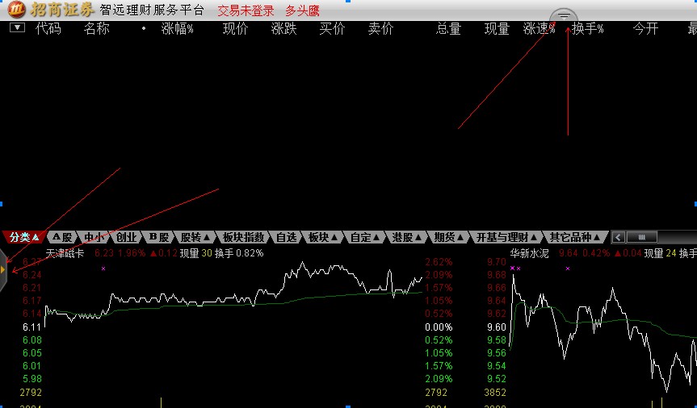The height and width of the screenshot is (408, 697).
Task: Select the 自选 watchlist tab
Action: tap(287, 237)
